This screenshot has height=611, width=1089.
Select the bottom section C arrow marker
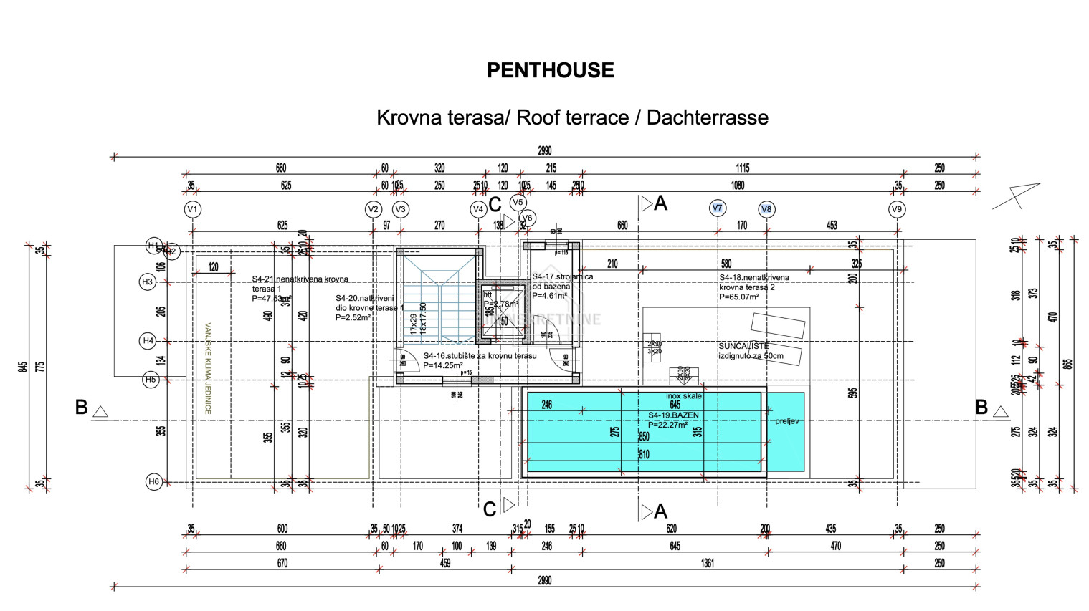508,506
